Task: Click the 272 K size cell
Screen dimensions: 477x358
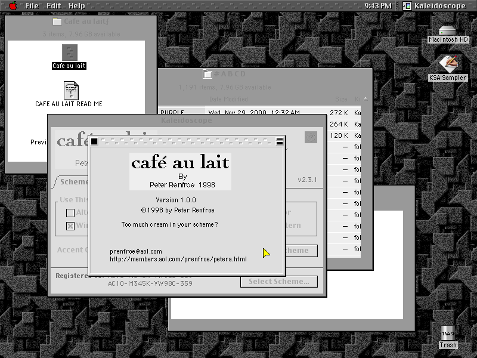Action: tap(339, 113)
